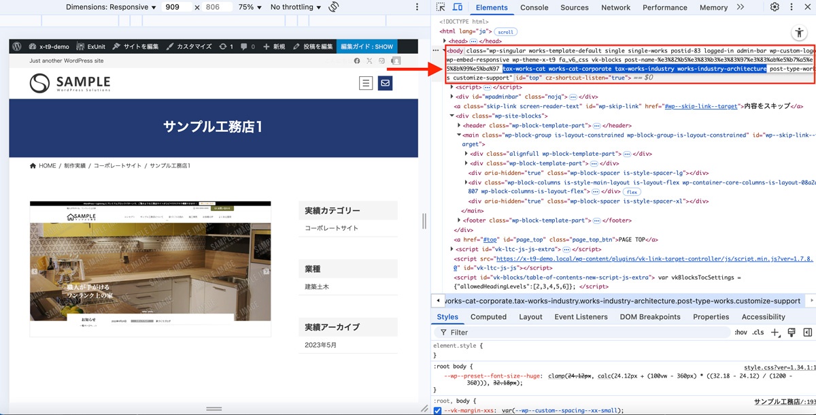Image resolution: width=816 pixels, height=415 pixels.
Task: Open DevTools settings gear
Action: tap(775, 7)
